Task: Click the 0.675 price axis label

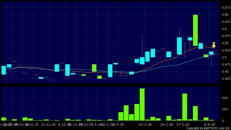Action: click(226, 8)
